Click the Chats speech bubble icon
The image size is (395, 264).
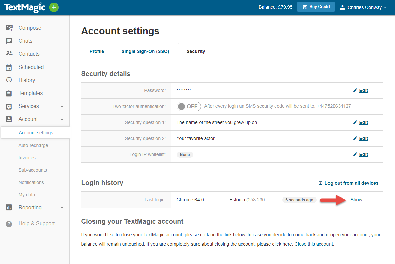[9, 41]
